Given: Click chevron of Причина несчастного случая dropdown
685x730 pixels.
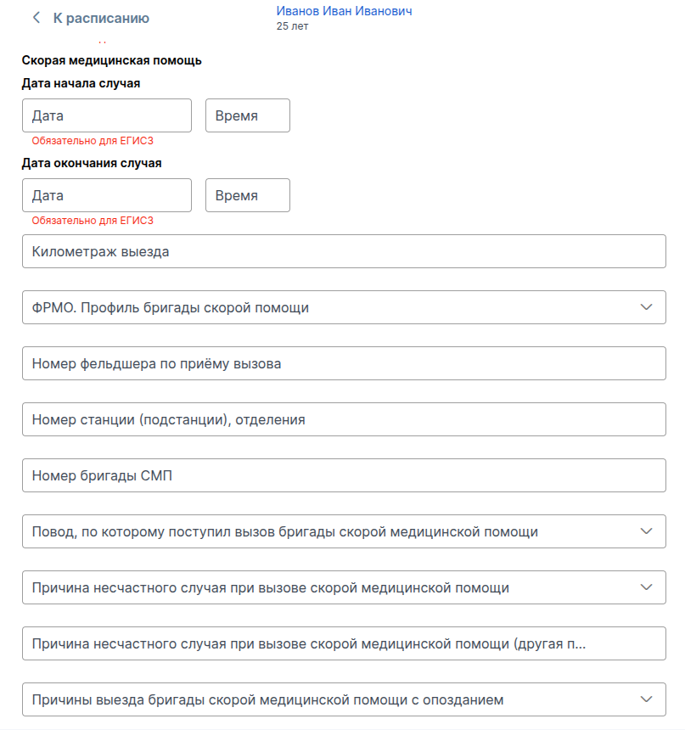Looking at the screenshot, I should click(x=647, y=587).
